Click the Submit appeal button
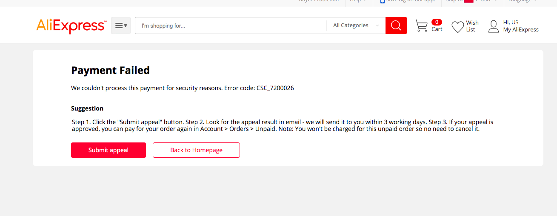Viewport: 557px width, 216px height. point(109,150)
